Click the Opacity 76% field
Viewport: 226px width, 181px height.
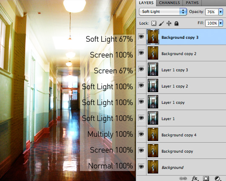(x=212, y=12)
